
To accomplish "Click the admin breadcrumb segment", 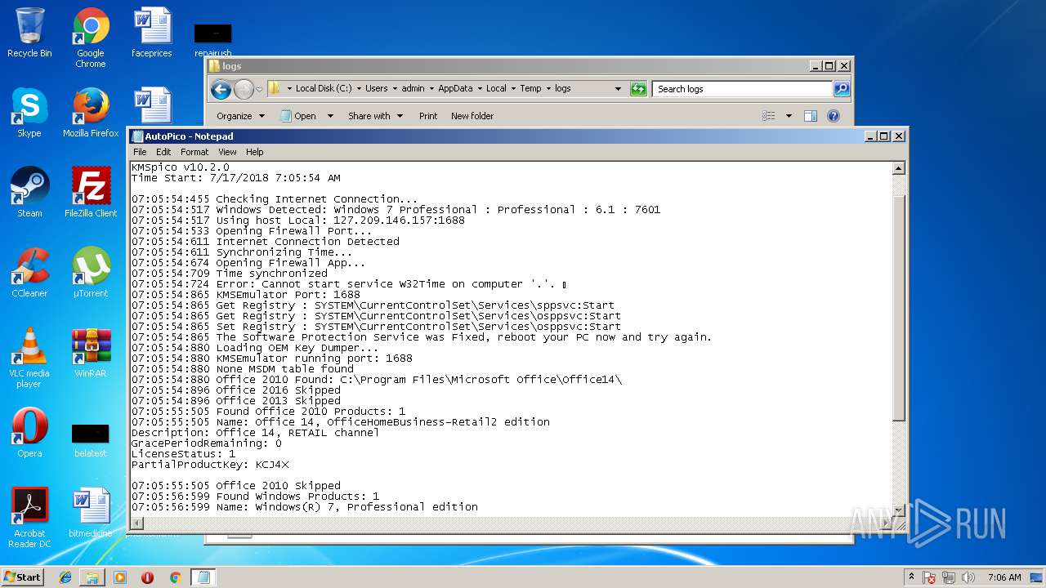I will point(413,89).
